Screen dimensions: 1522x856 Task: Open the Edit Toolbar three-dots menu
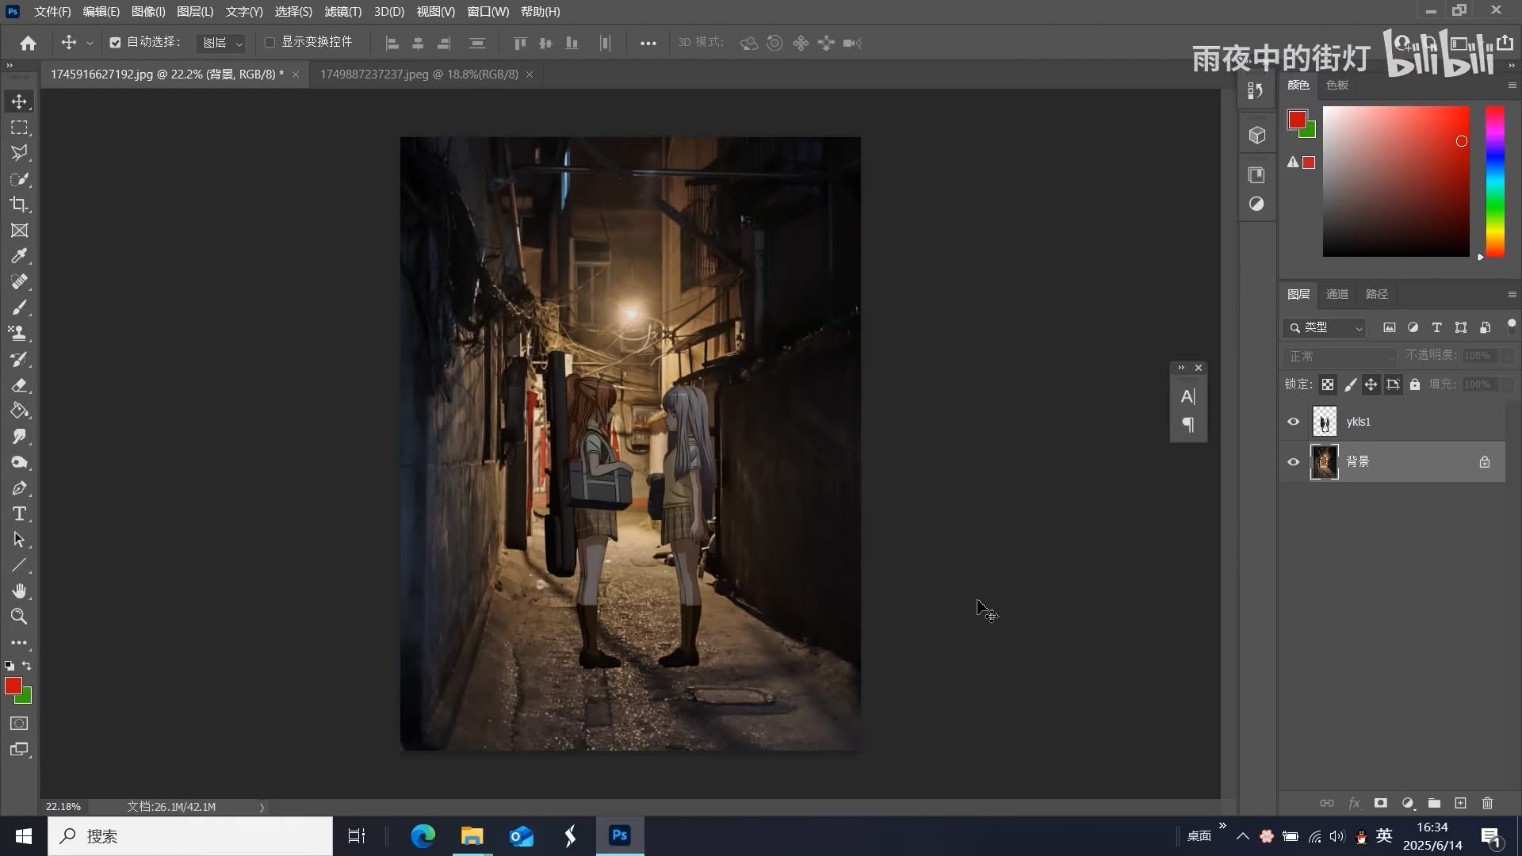(19, 643)
